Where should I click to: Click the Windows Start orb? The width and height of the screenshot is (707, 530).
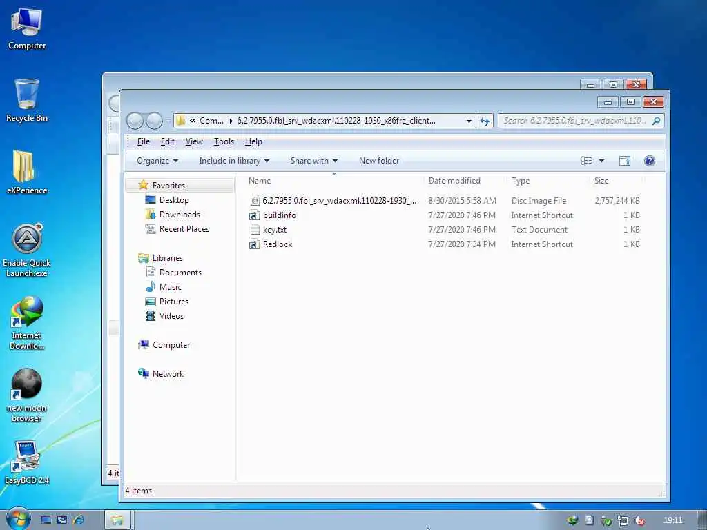[19, 519]
